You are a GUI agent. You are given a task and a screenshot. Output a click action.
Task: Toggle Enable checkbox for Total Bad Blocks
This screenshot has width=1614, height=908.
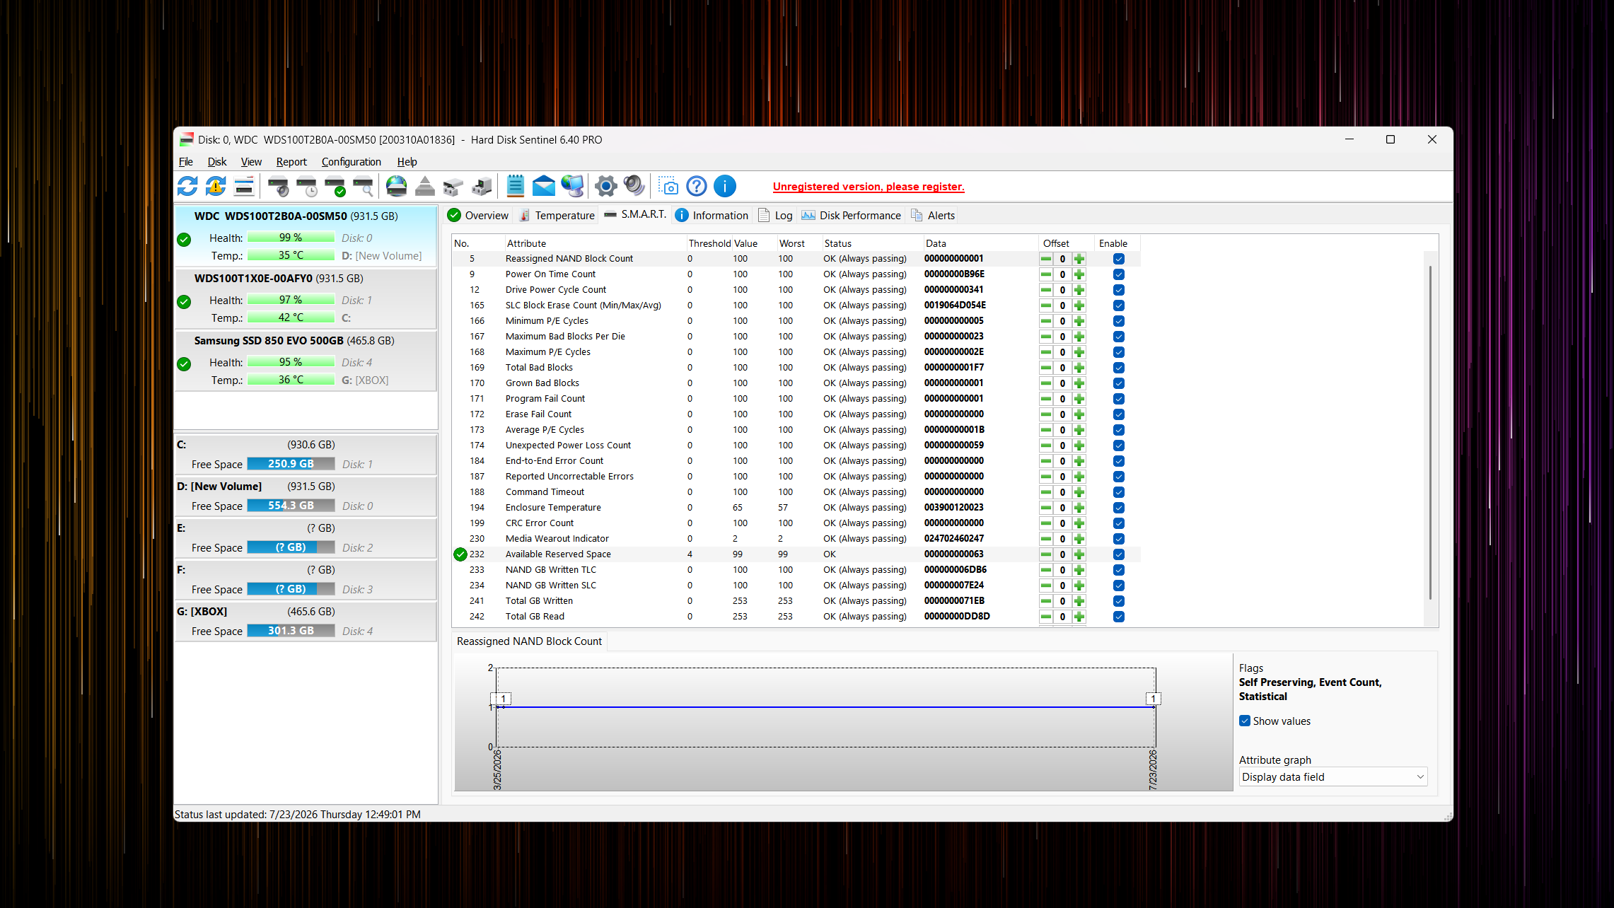tap(1119, 368)
